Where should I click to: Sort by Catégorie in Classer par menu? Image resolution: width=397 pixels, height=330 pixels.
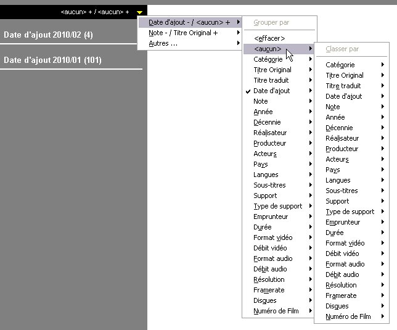tap(351, 65)
